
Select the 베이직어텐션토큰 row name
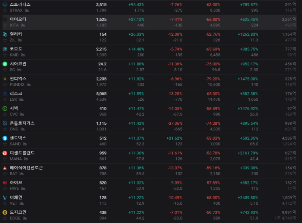tap(26, 168)
